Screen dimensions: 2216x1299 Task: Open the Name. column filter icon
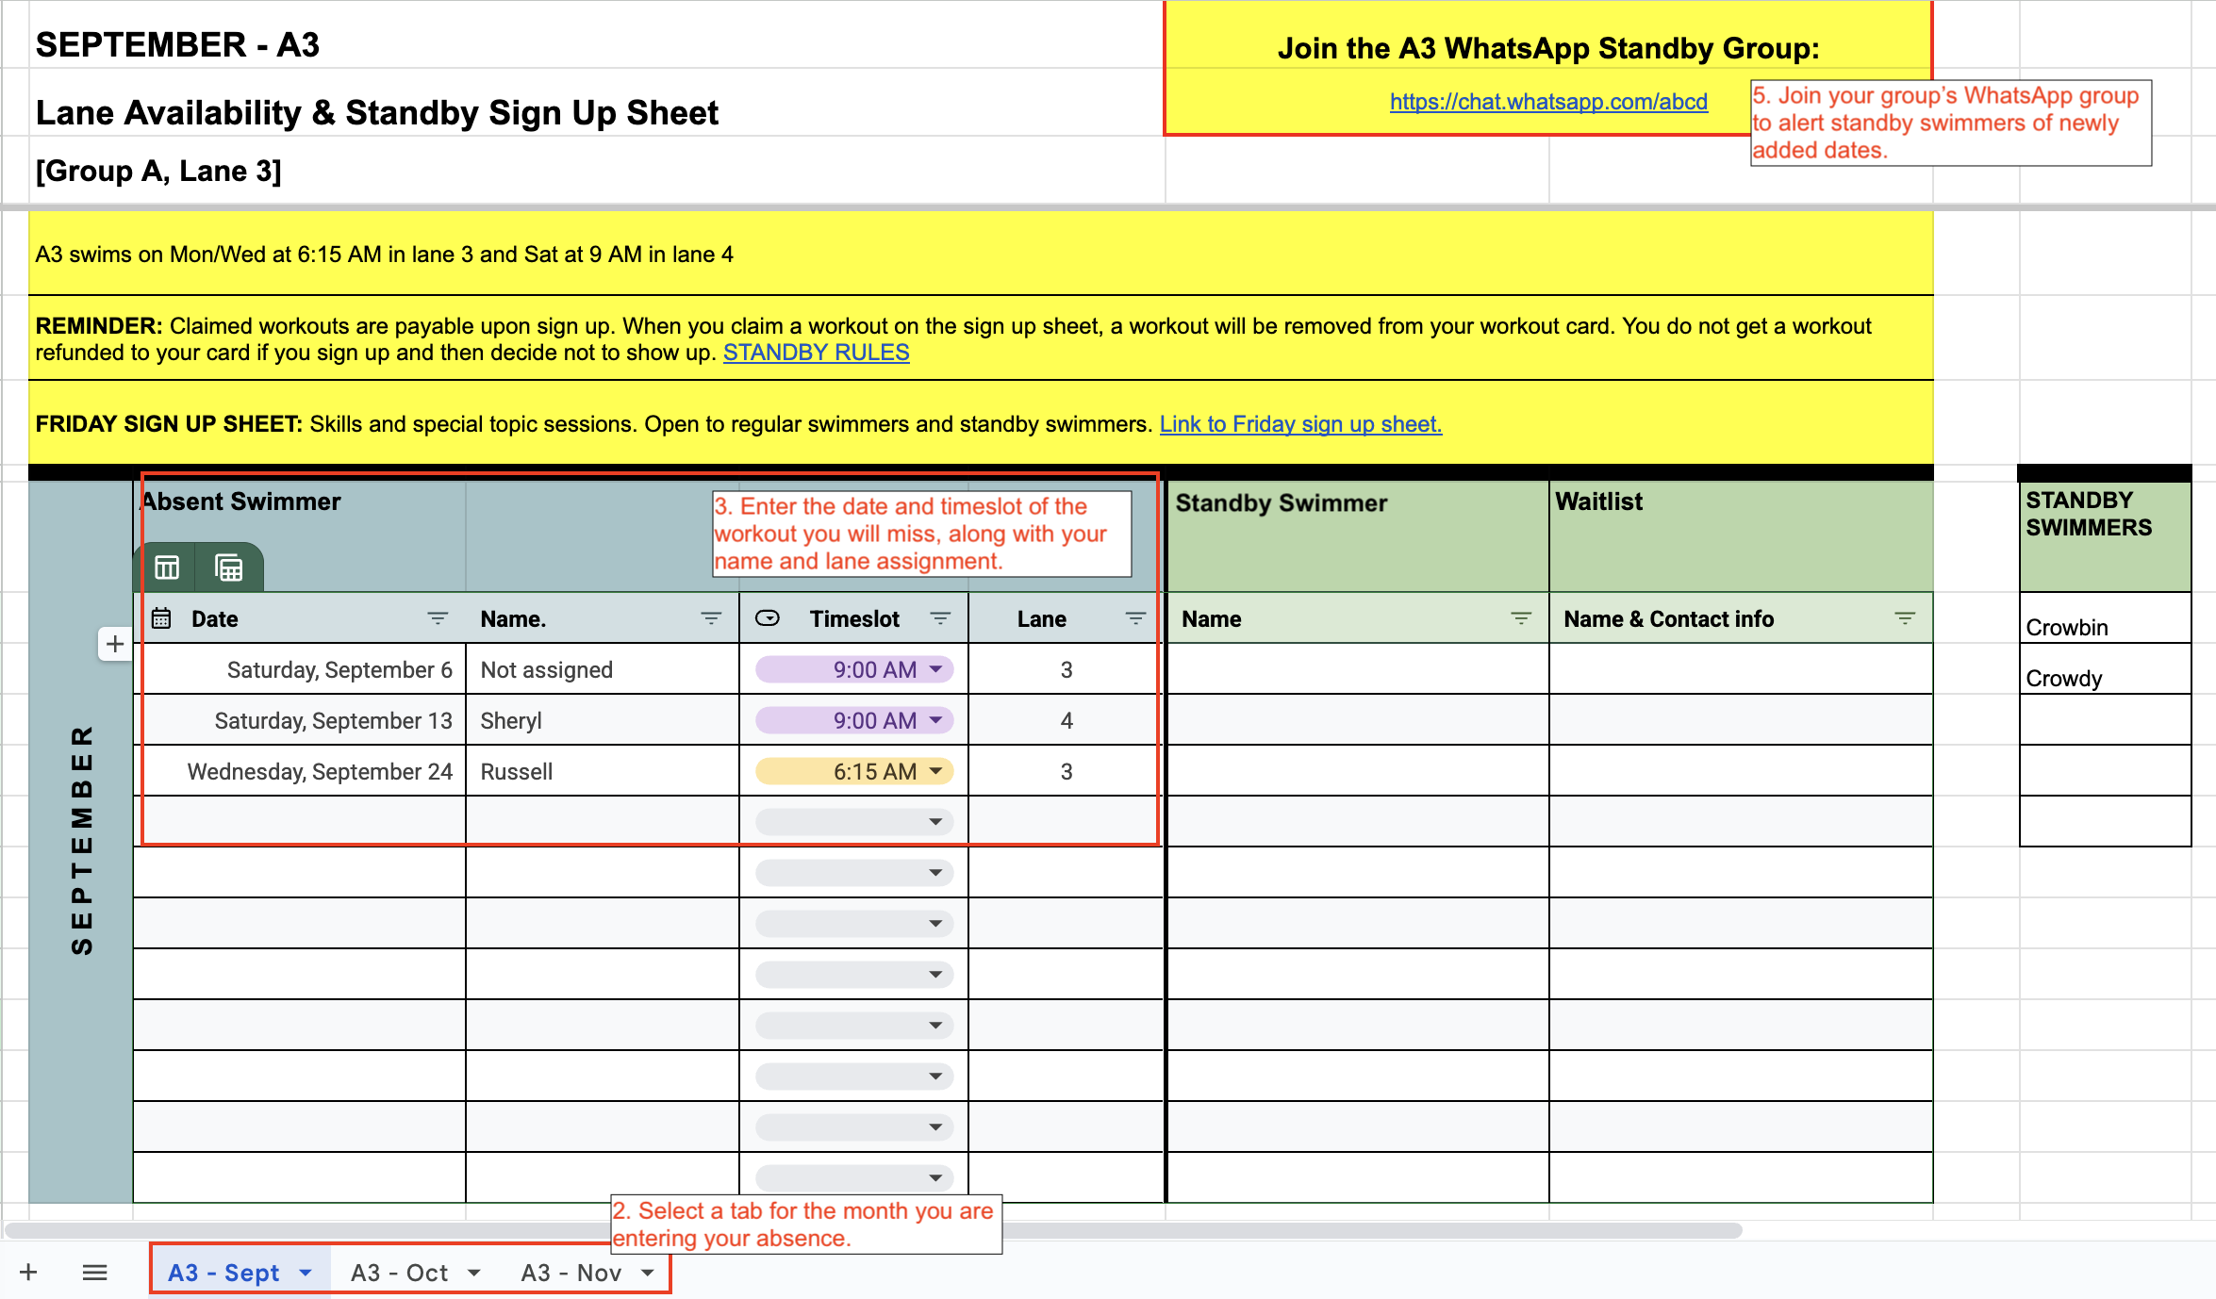click(711, 618)
